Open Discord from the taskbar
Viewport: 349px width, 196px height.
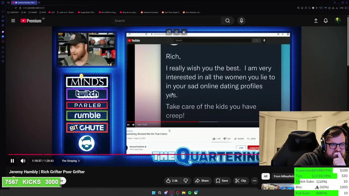click(x=166, y=193)
